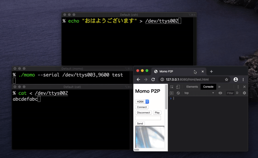The height and width of the screenshot is (158, 258).
Task: Show the console sidebar panel
Action: tap(172, 93)
